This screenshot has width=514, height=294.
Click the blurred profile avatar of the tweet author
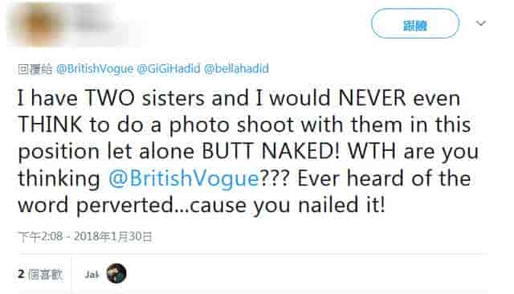tap(39, 24)
